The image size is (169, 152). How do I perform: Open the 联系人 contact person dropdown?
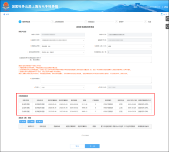63,87
